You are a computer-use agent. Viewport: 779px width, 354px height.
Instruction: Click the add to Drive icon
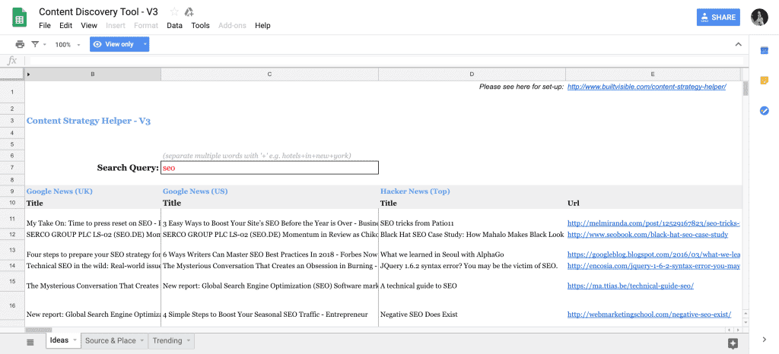tap(189, 11)
